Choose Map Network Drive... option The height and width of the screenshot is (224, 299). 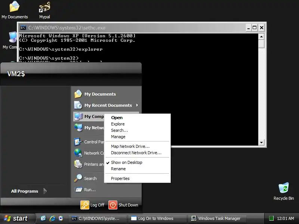pos(137,146)
